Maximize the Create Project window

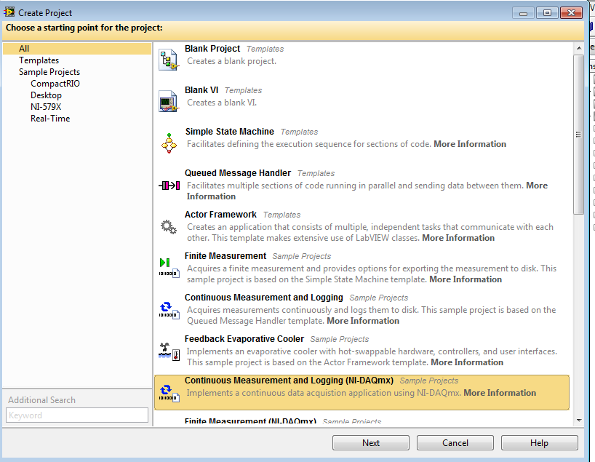[x=547, y=13]
